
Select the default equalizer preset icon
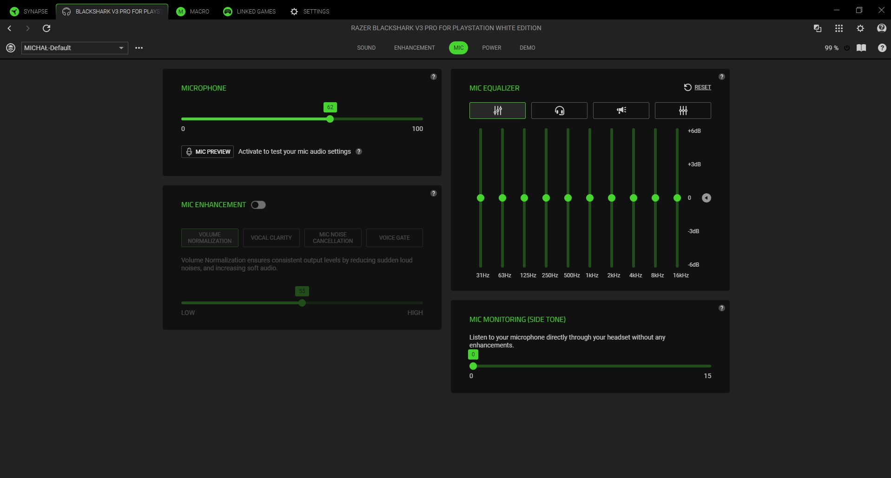pyautogui.click(x=497, y=111)
